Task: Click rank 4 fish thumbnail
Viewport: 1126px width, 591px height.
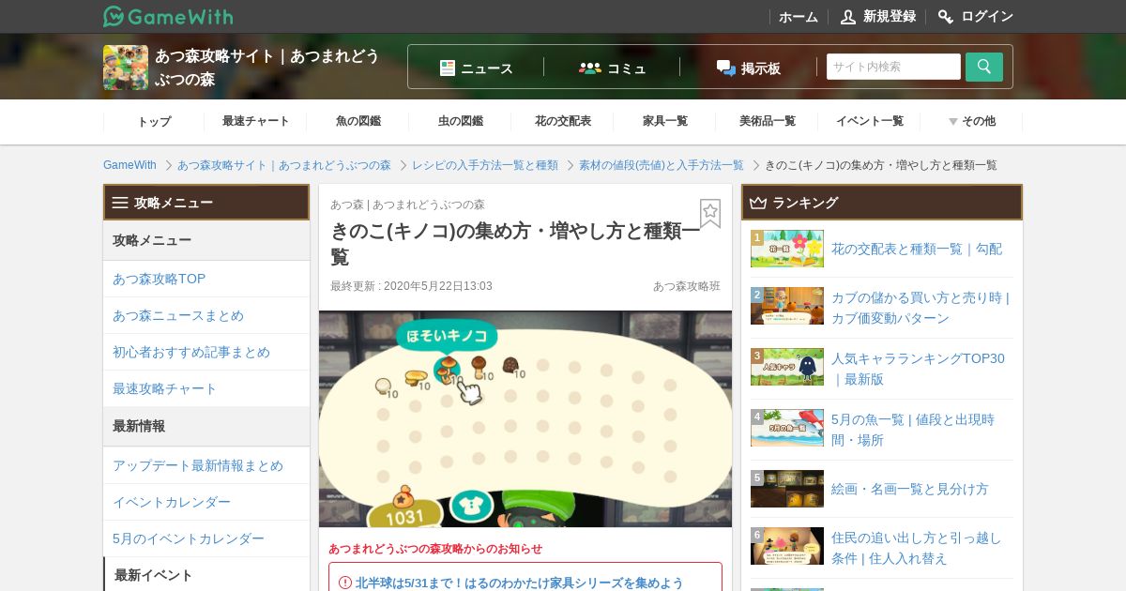Action: pyautogui.click(x=787, y=428)
